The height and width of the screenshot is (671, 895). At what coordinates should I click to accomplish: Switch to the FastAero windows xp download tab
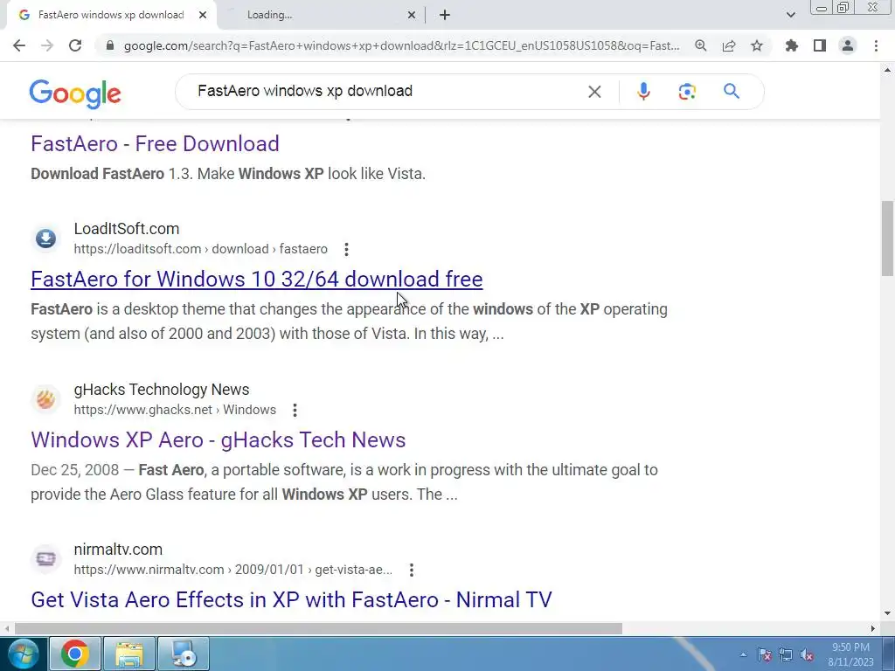111,15
